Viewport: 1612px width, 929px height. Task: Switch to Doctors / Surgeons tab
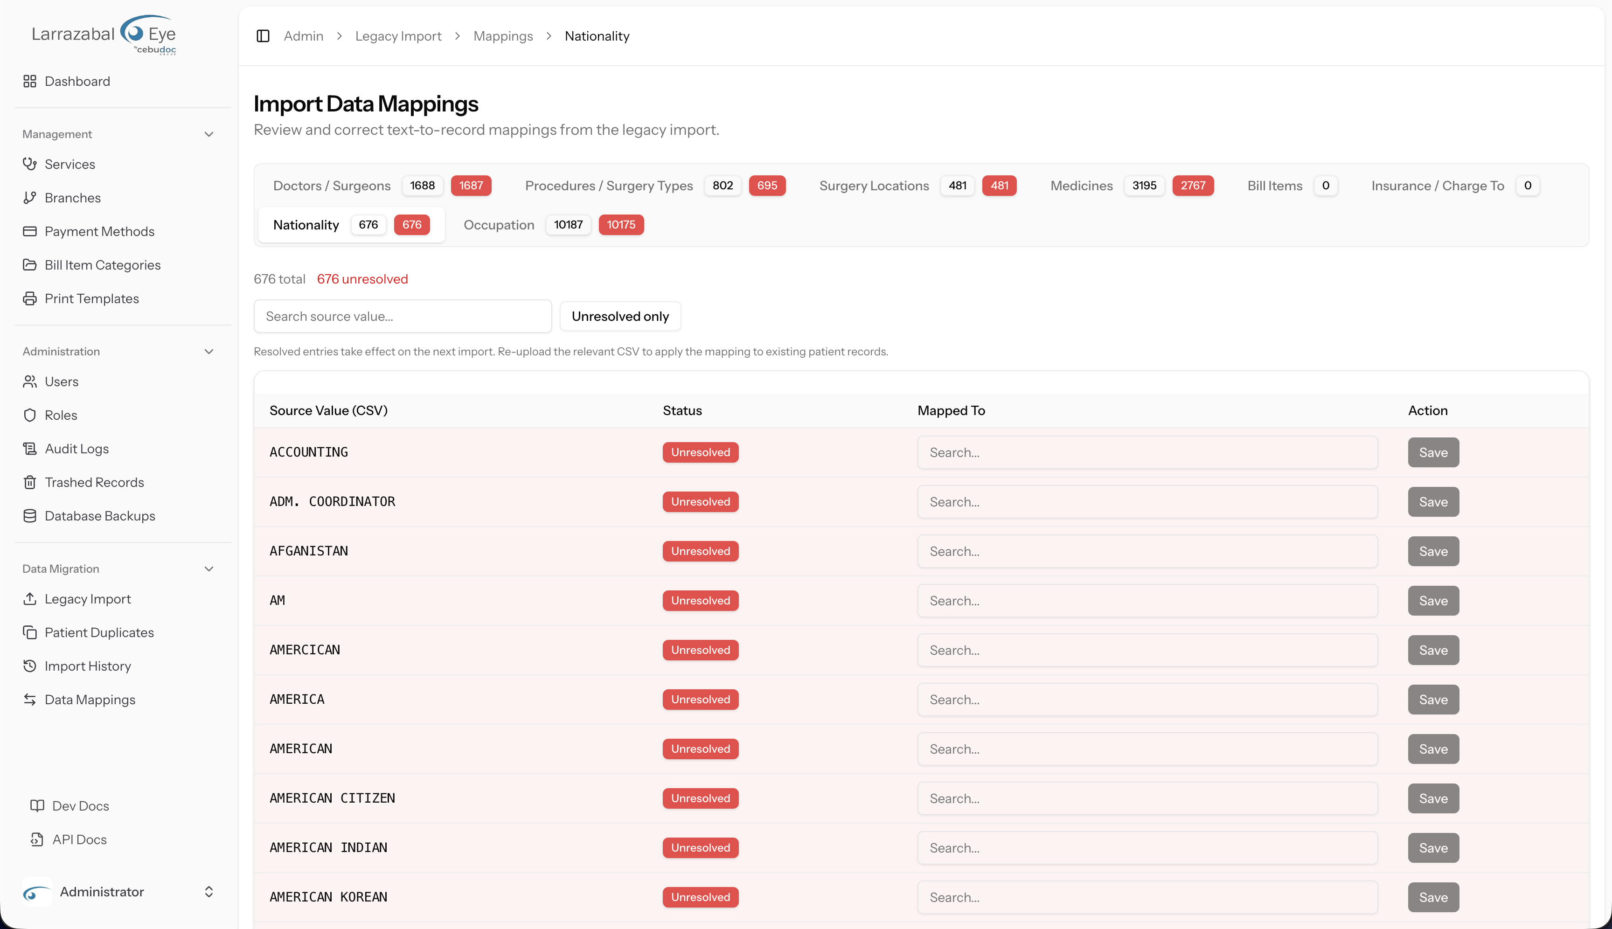[x=382, y=186]
